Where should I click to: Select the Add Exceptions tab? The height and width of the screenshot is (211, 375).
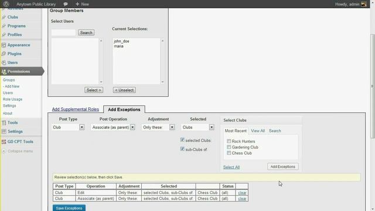[124, 110]
